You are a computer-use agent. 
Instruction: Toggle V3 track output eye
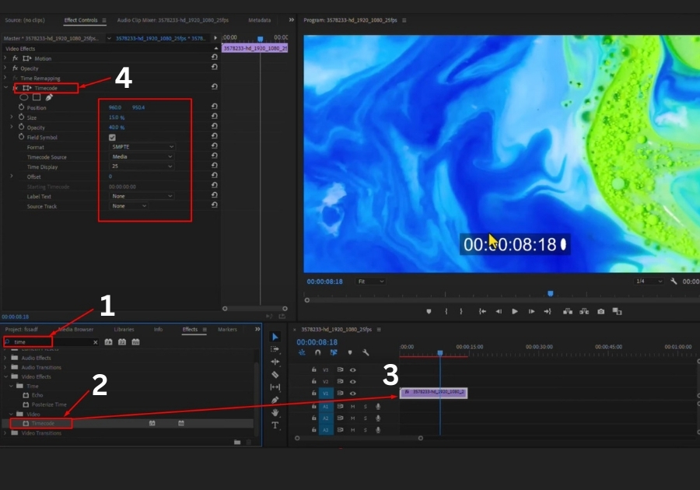(352, 369)
